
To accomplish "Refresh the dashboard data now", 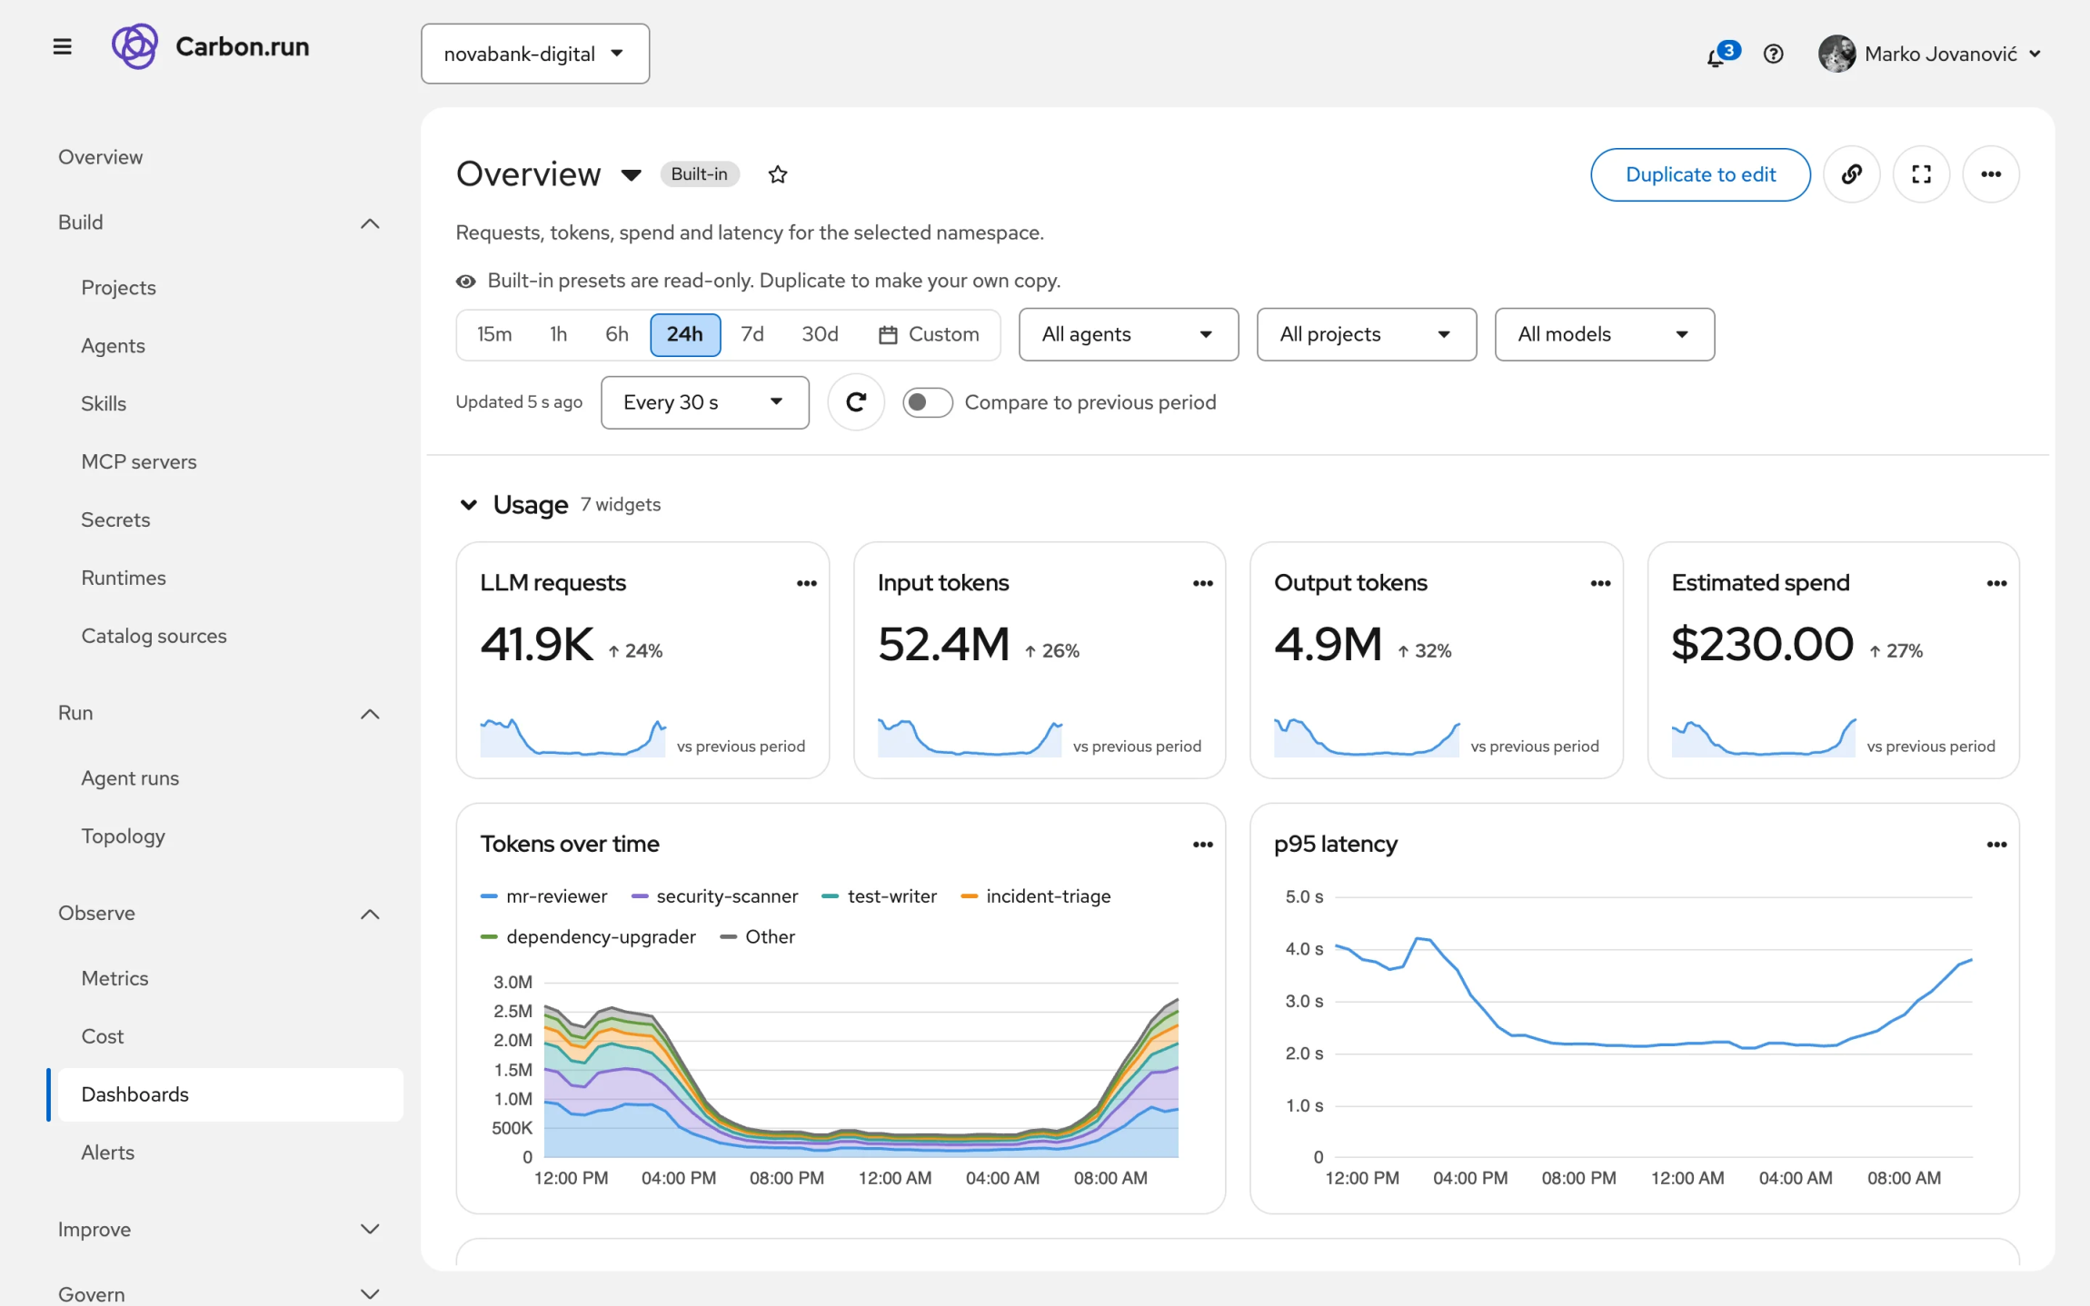I will pyautogui.click(x=856, y=402).
